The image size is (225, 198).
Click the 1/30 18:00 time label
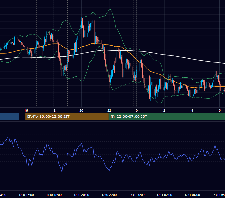[x=54, y=195]
